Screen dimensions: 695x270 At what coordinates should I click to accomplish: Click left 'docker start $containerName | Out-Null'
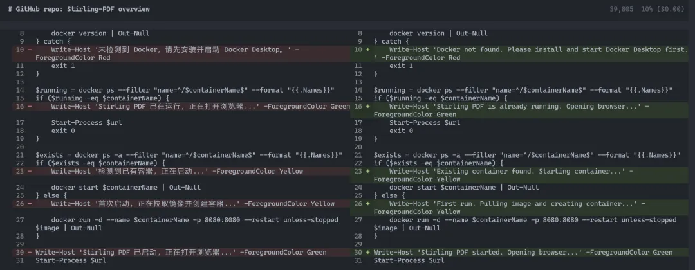pyautogui.click(x=126, y=188)
